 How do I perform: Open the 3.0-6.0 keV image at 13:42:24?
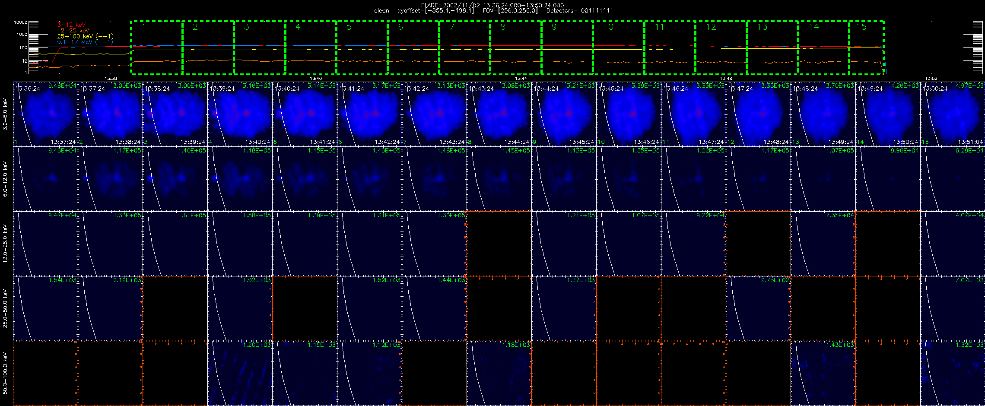coord(435,114)
